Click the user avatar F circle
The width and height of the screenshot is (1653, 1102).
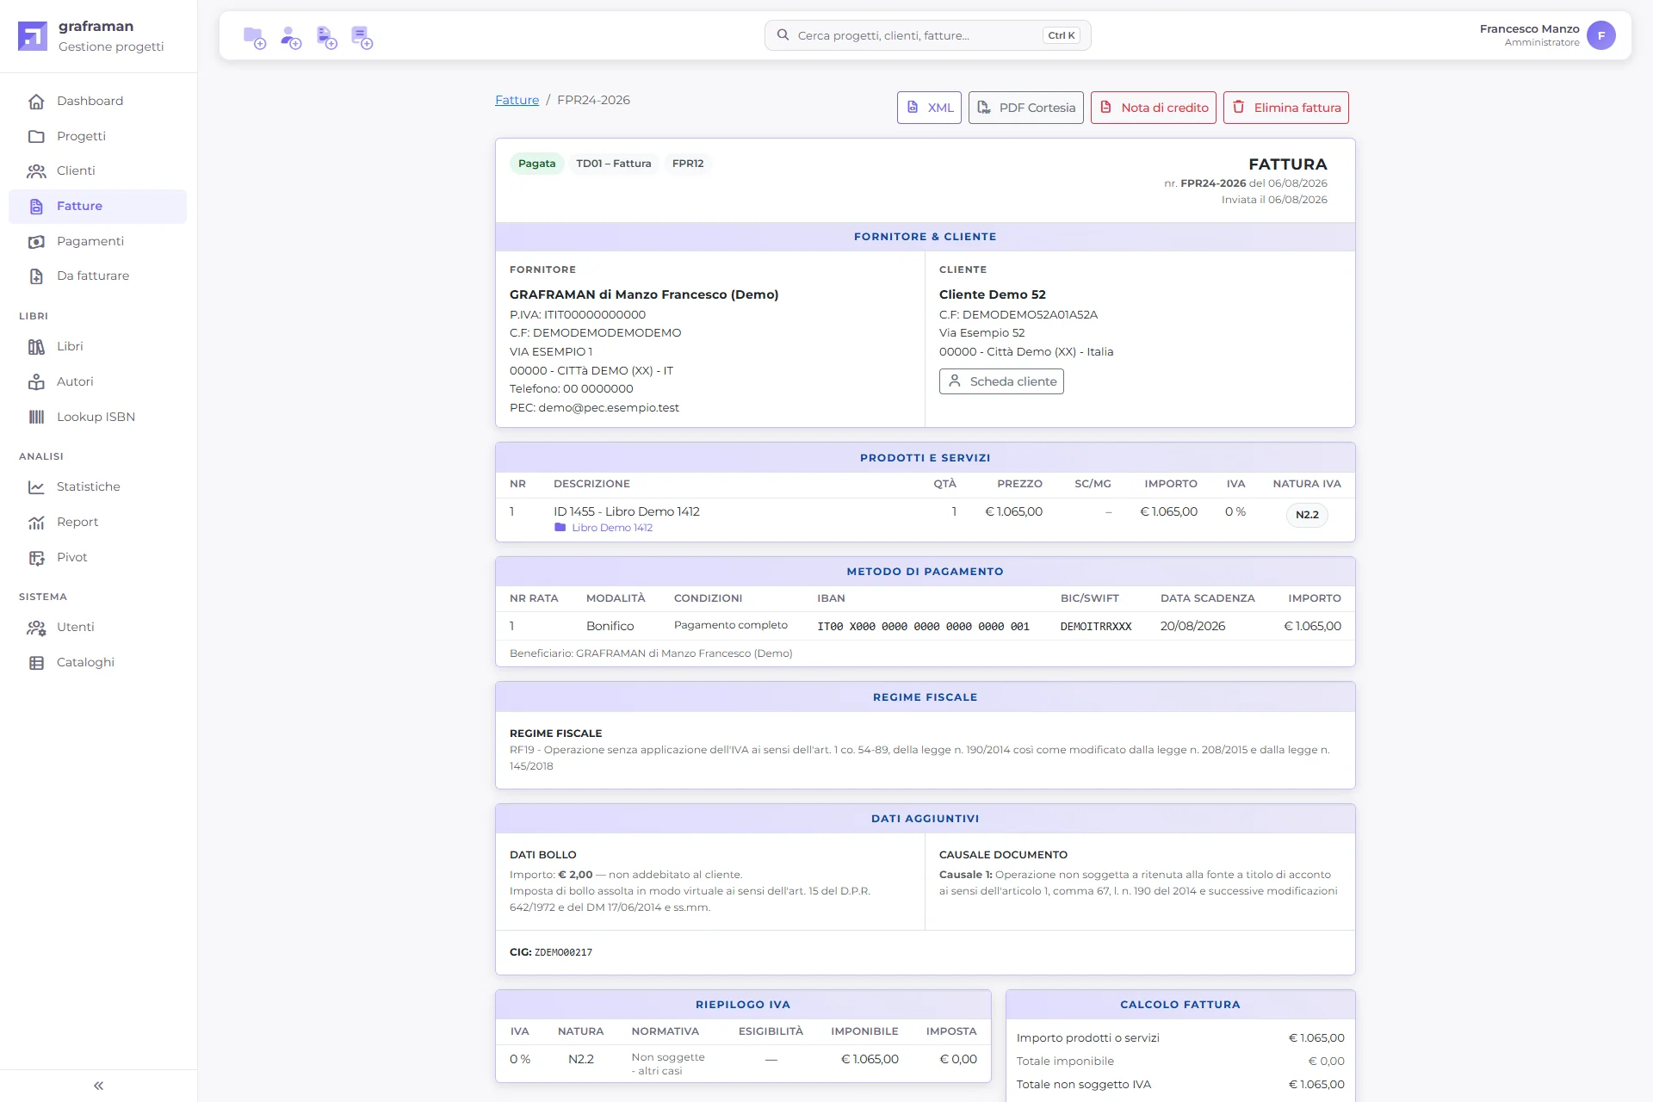pyautogui.click(x=1600, y=35)
